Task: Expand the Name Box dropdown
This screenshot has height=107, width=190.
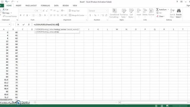Action: [x=9, y=24]
